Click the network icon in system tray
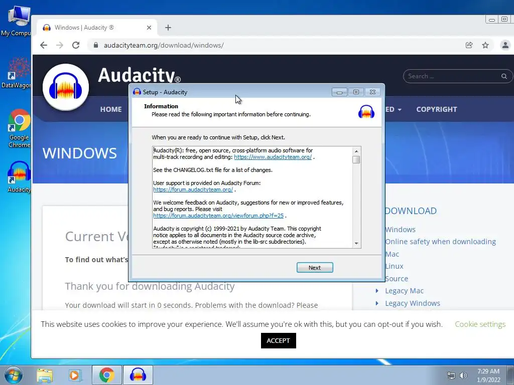Viewport: 514px width, 385px height. coord(451,375)
